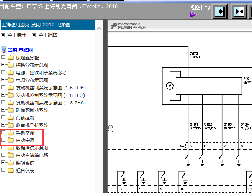Open the 搭铁分布示意图 entry
The height and width of the screenshot is (193, 252).
[32, 65]
